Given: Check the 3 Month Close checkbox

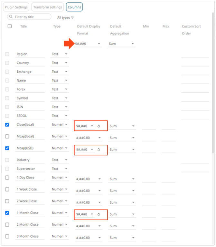Looking at the screenshot, I should (7, 236).
